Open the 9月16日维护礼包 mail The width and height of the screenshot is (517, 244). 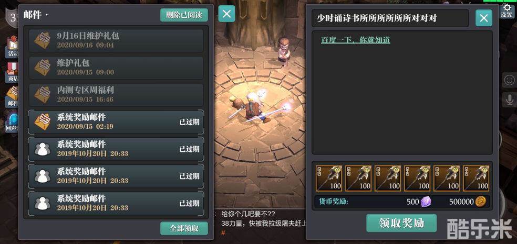[x=116, y=40]
